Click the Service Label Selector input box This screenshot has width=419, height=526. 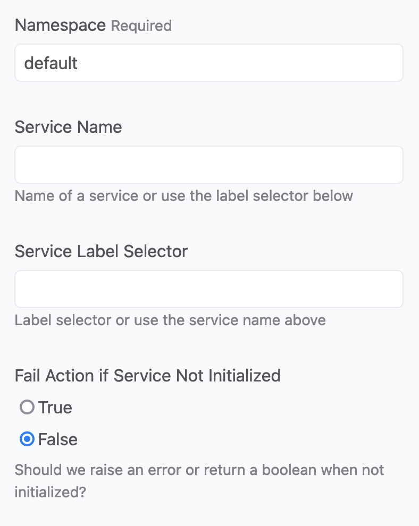tap(209, 289)
